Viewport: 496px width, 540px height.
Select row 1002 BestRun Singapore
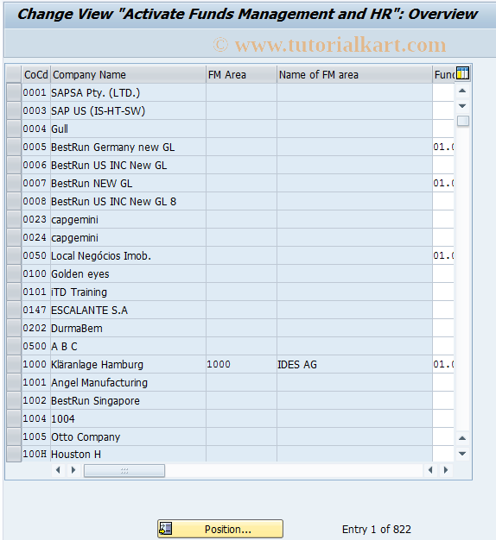point(14,400)
